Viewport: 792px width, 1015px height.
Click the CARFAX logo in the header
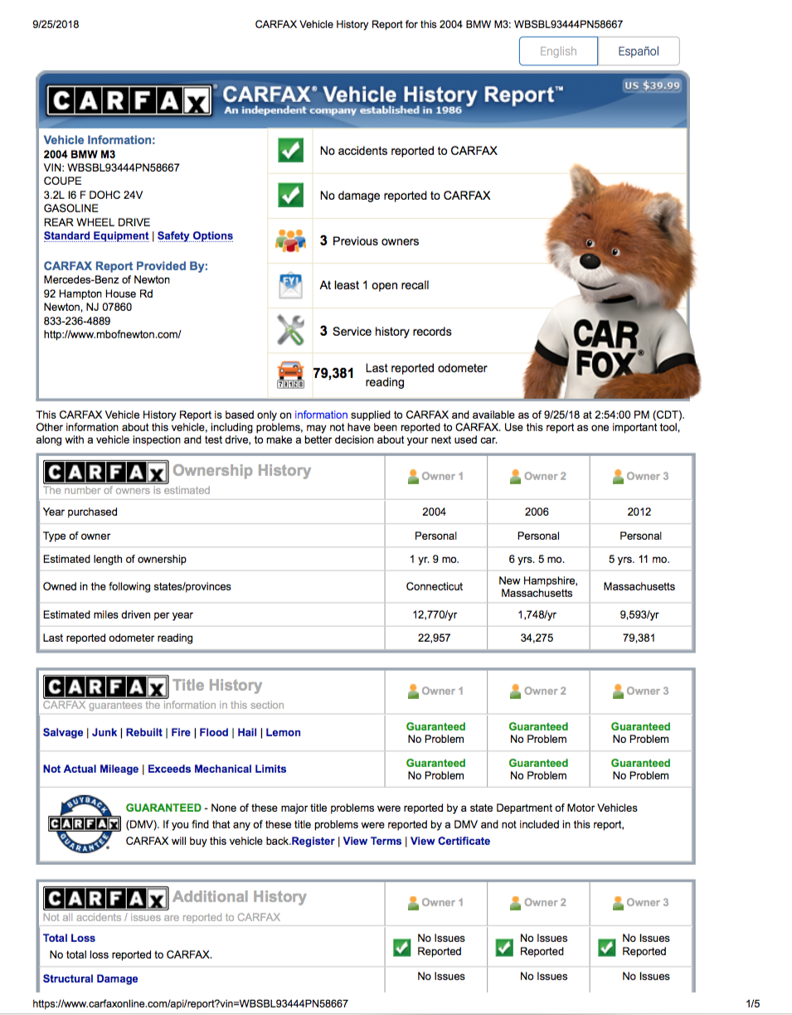[x=129, y=101]
